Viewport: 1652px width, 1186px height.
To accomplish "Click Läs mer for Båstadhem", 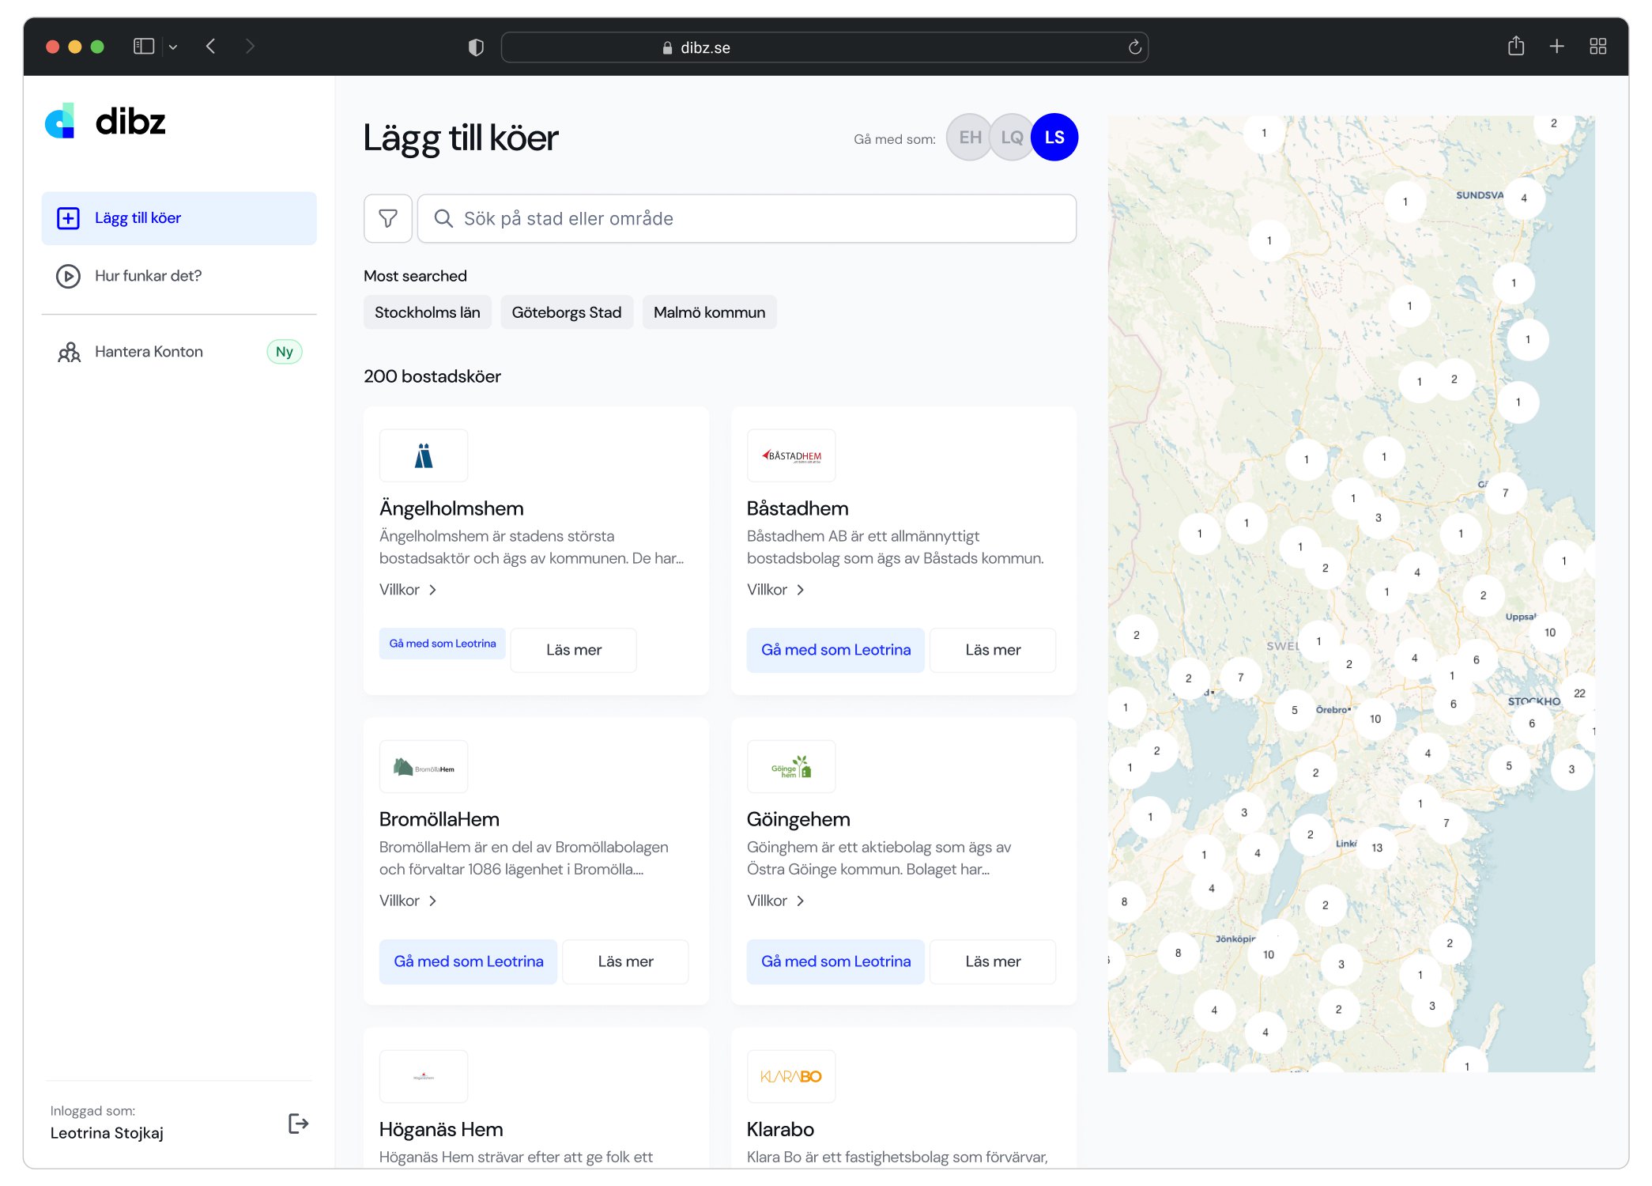I will pyautogui.click(x=993, y=650).
